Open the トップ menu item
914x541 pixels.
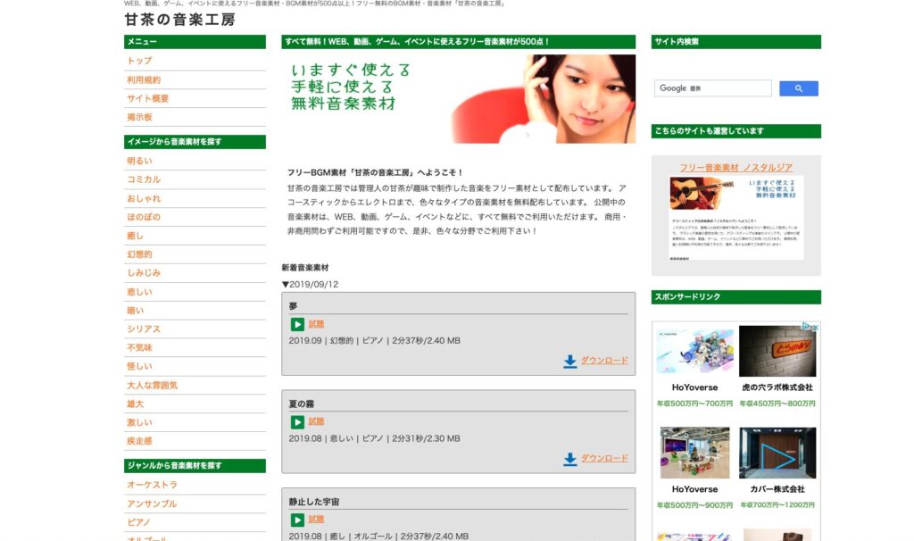click(x=139, y=61)
